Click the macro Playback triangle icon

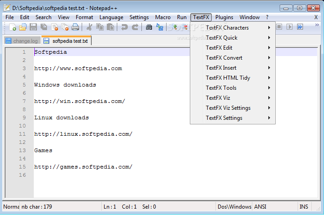pyautogui.click(x=289, y=26)
